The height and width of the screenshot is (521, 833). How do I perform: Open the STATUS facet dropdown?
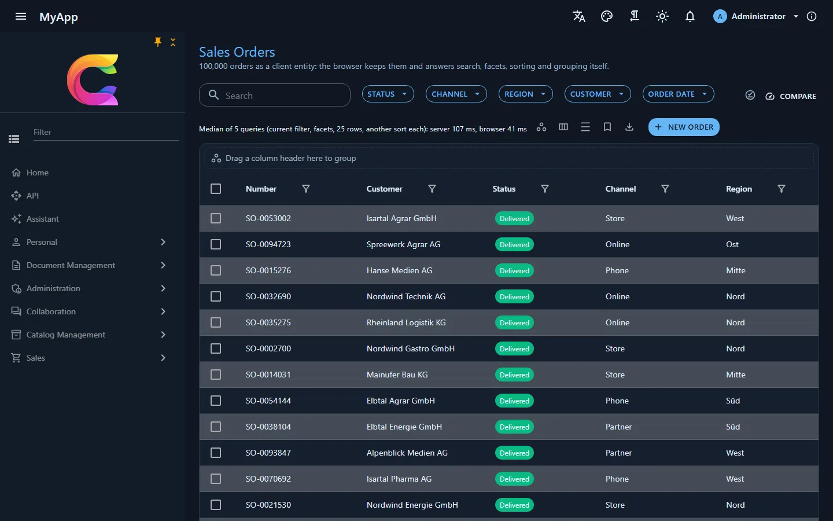click(388, 94)
